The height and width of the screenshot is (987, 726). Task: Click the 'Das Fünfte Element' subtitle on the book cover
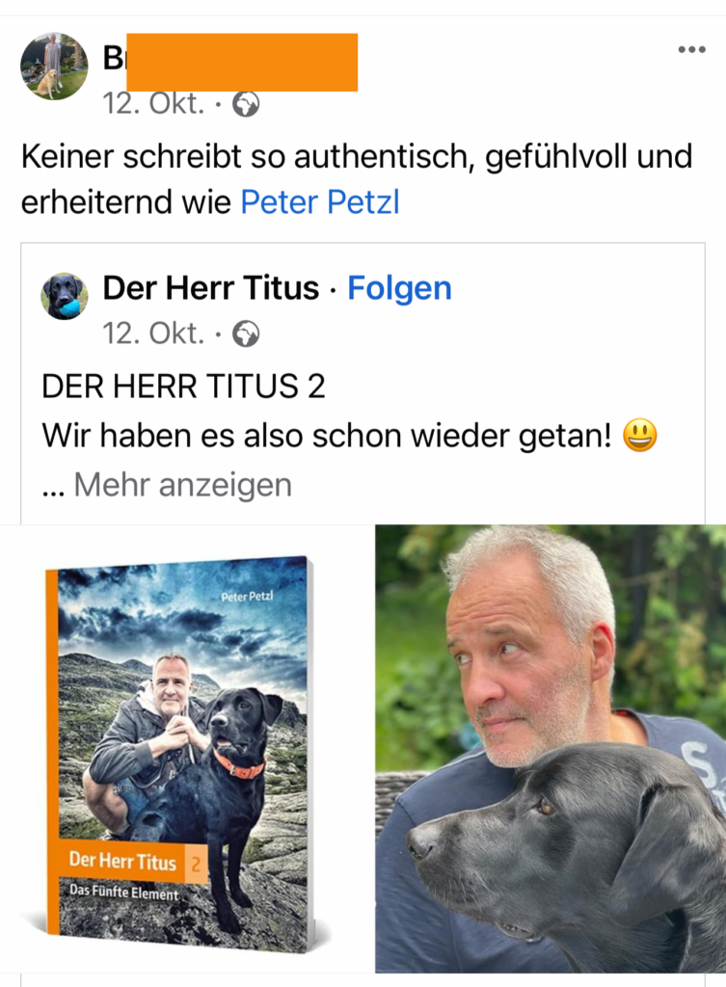123,892
